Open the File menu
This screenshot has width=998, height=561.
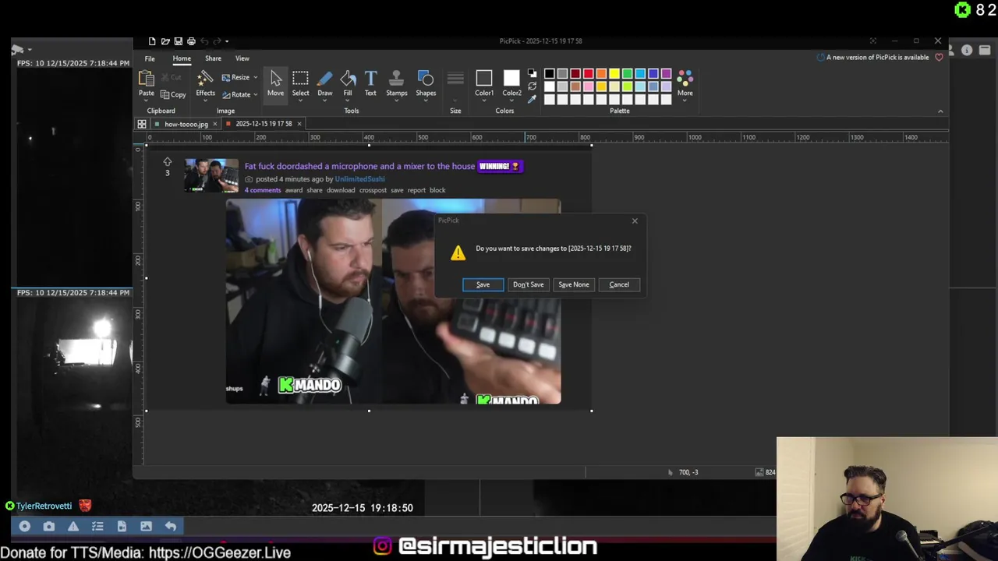click(x=150, y=58)
